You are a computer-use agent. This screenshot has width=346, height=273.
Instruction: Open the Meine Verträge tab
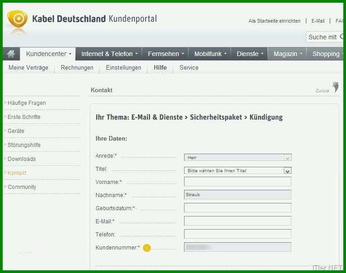click(28, 68)
